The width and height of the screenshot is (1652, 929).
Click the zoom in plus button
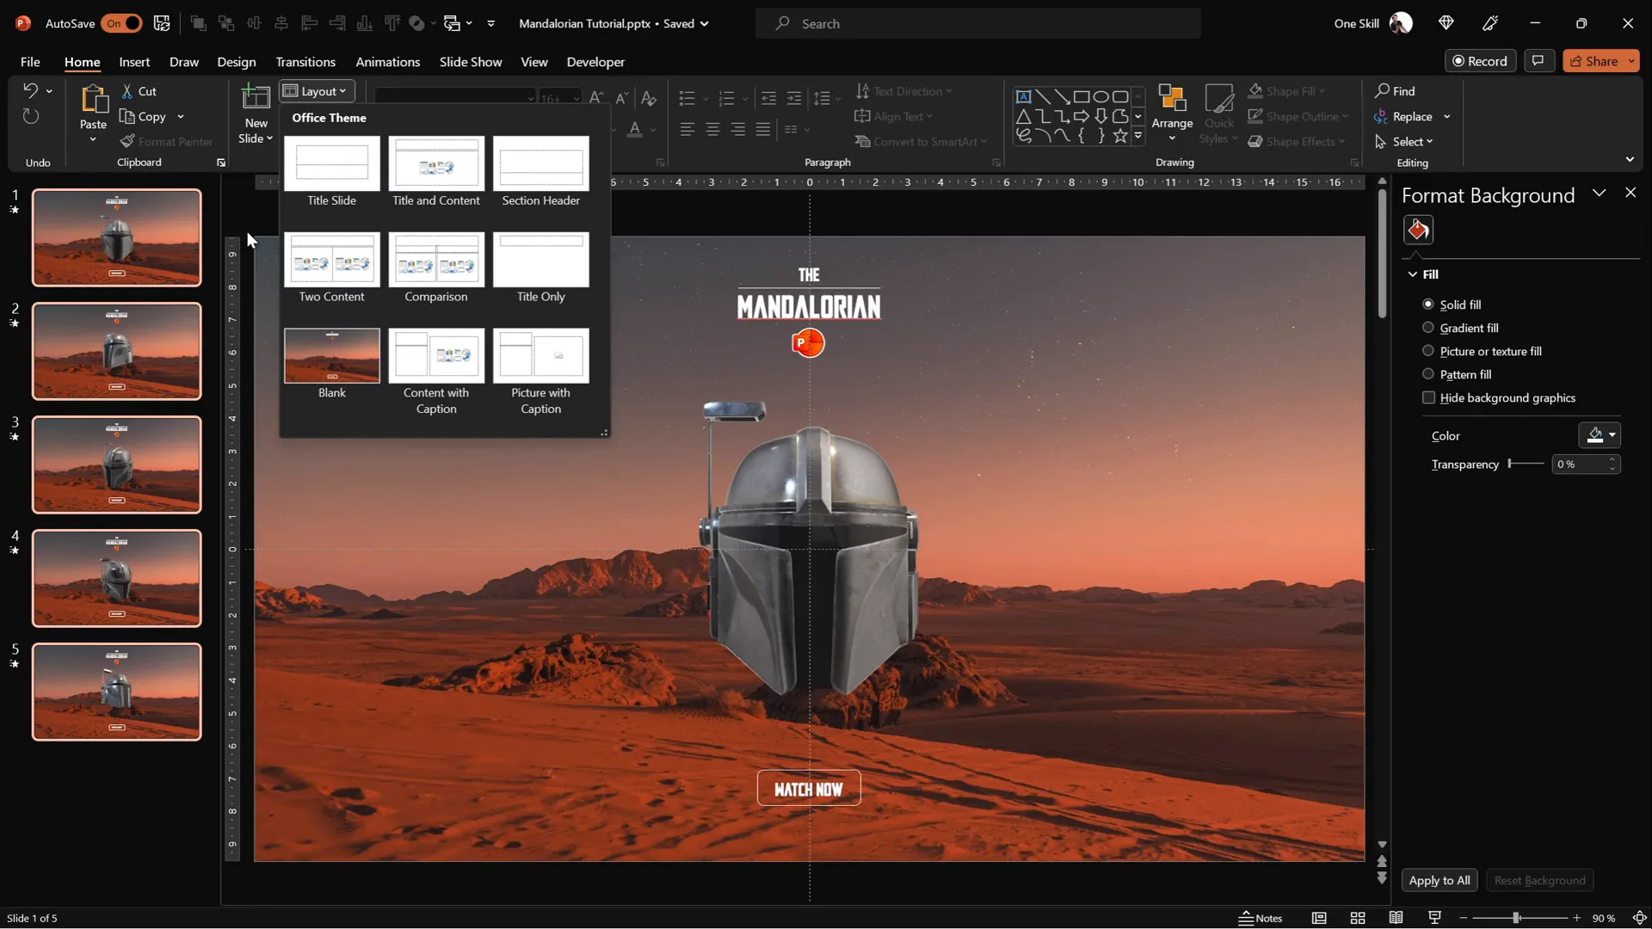[x=1576, y=918]
